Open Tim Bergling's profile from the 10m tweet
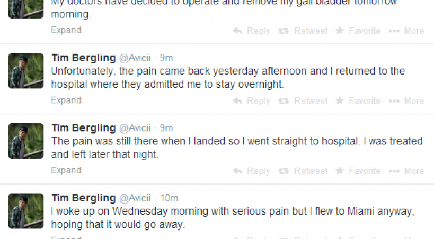This screenshot has height=239, width=434. point(83,198)
